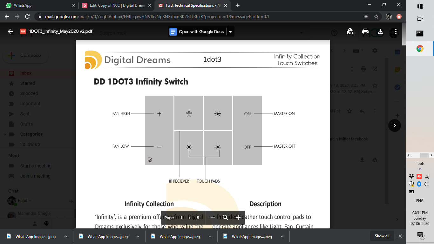Screen dimensions: 434x244
Task: Open the Windows Start menu
Action: pyautogui.click(x=420, y=6)
